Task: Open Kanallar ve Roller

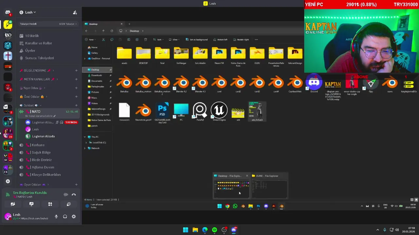Action: (38, 43)
